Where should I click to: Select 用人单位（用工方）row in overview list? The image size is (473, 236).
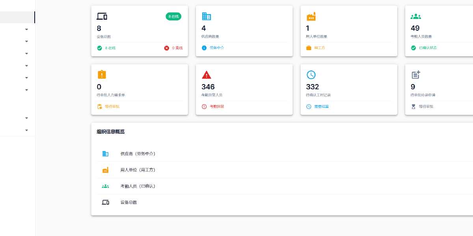click(x=138, y=170)
